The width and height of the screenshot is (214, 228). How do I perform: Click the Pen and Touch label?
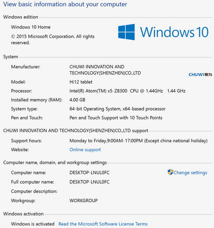tap(27, 118)
